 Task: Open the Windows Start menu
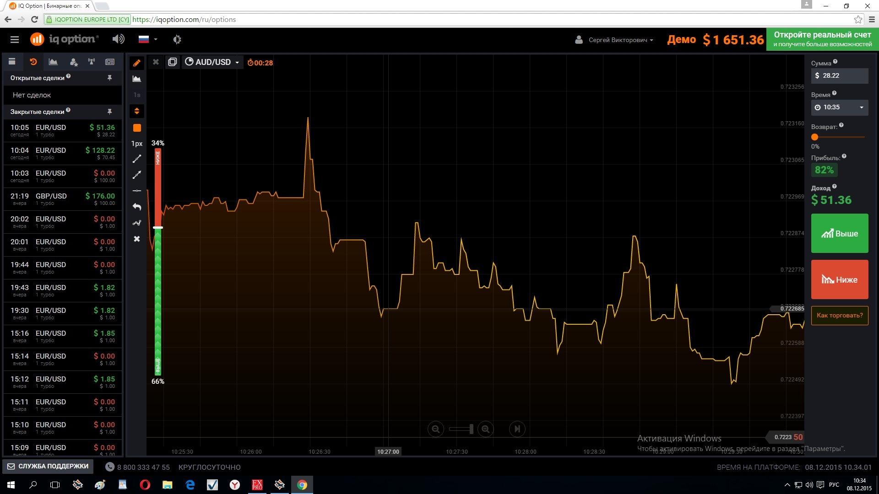coord(11,485)
